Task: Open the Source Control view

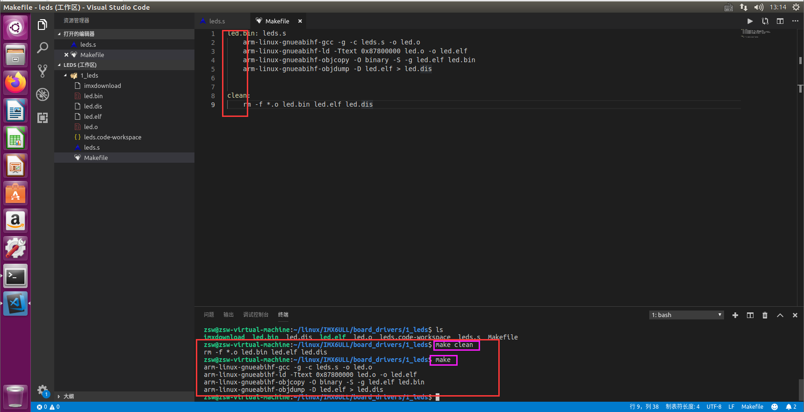Action: (43, 71)
